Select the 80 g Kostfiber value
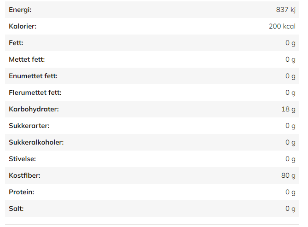The image size is (308, 227). click(x=288, y=175)
